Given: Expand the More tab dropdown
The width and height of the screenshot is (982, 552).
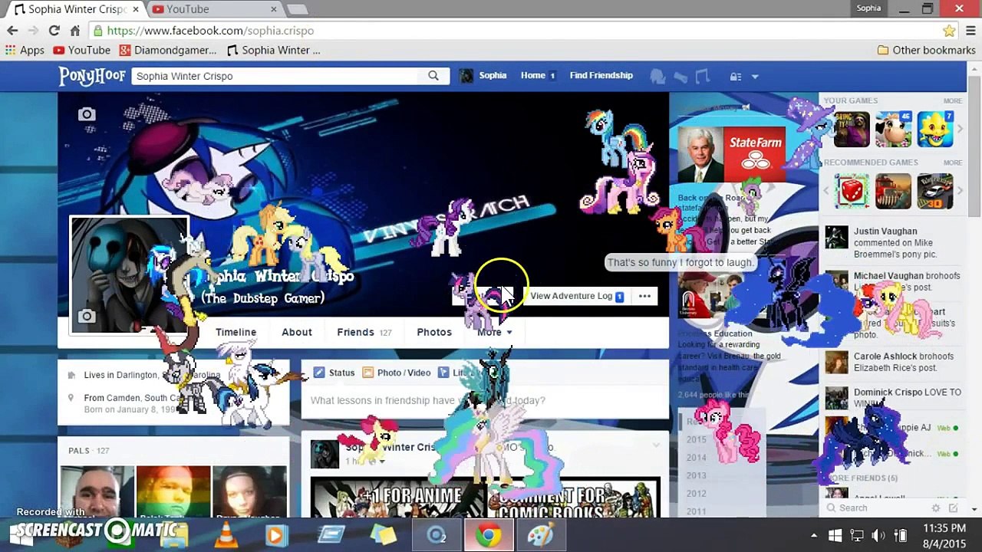Looking at the screenshot, I should (x=494, y=332).
